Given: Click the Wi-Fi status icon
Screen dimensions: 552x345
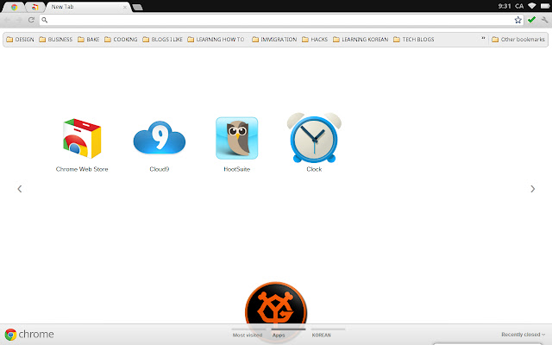Looking at the screenshot, I should tap(532, 6).
